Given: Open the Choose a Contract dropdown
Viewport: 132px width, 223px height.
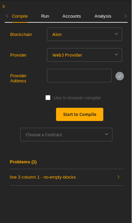Looking at the screenshot, I should pos(66,135).
